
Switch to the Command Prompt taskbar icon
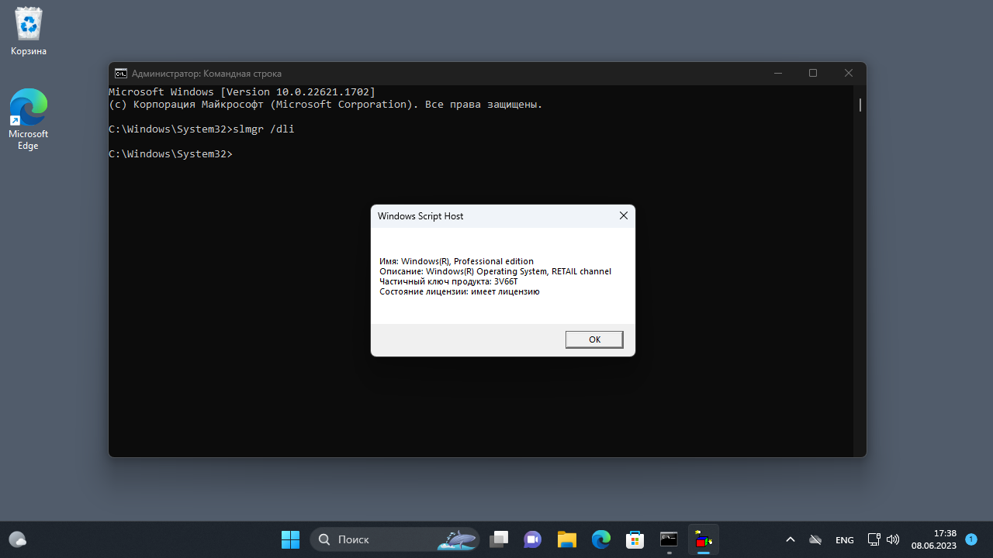click(x=669, y=539)
